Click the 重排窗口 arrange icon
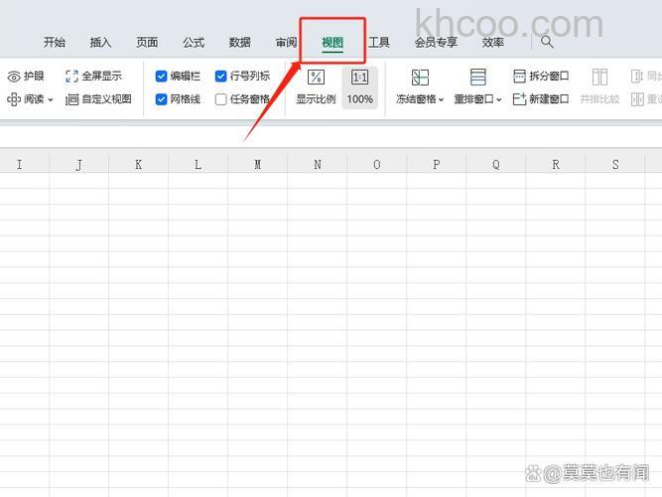 (x=478, y=78)
